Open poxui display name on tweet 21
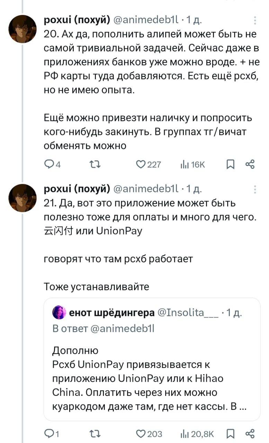269x443 pixels. pyautogui.click(x=77, y=189)
